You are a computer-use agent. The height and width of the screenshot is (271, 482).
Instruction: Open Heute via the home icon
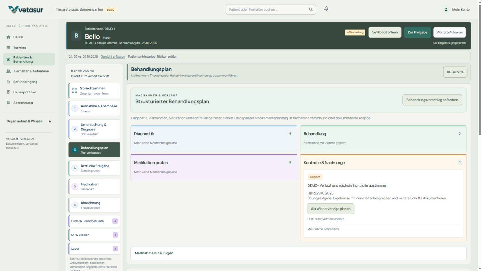tap(8, 37)
